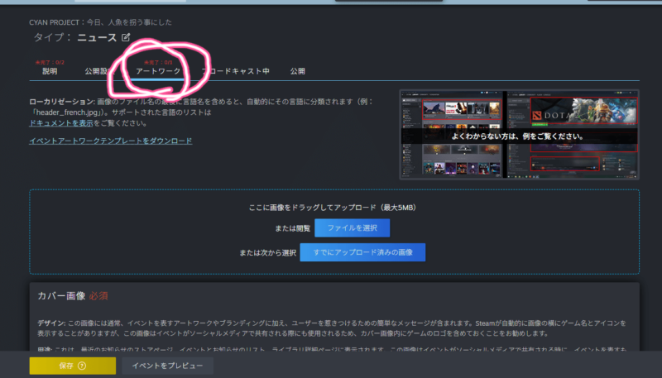Click イベントアートワークテンプレートをダウンロード link

[x=110, y=141]
